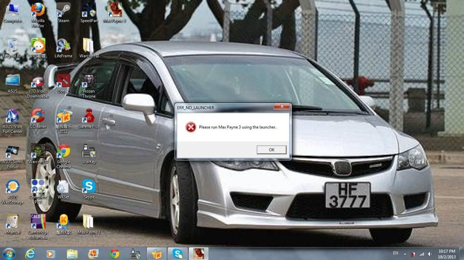Click the volume speaker tray icon
Image resolution: width=464 pixels, height=260 pixels.
(430, 254)
